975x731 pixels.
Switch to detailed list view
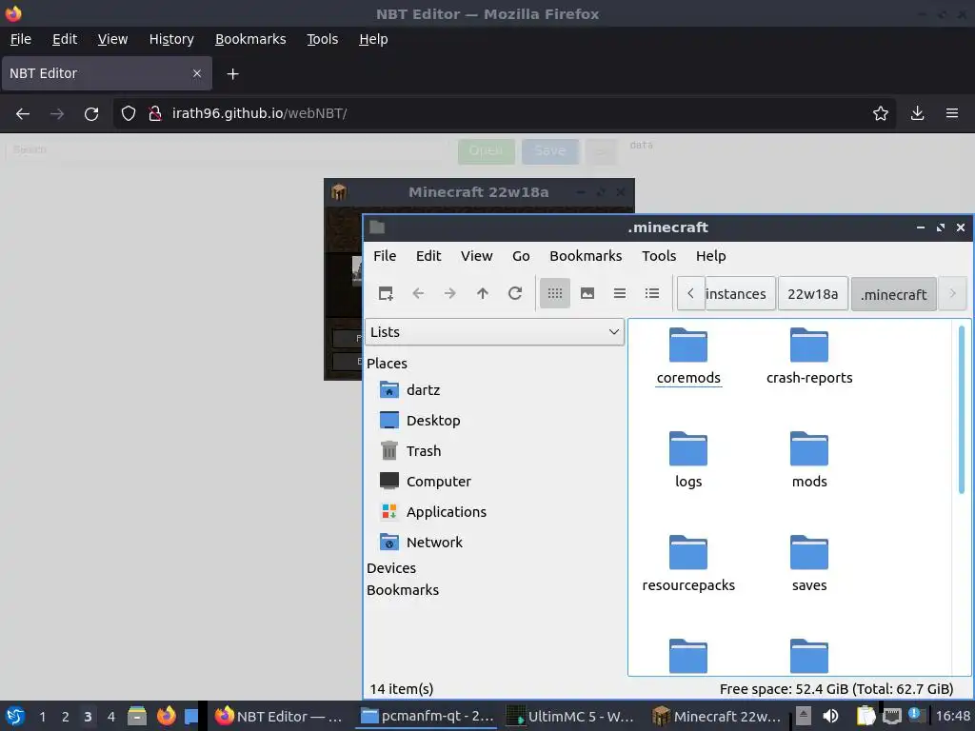tap(651, 293)
